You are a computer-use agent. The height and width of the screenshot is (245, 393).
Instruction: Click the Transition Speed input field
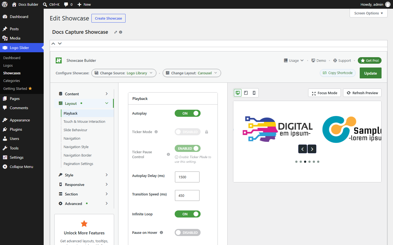pos(187,195)
